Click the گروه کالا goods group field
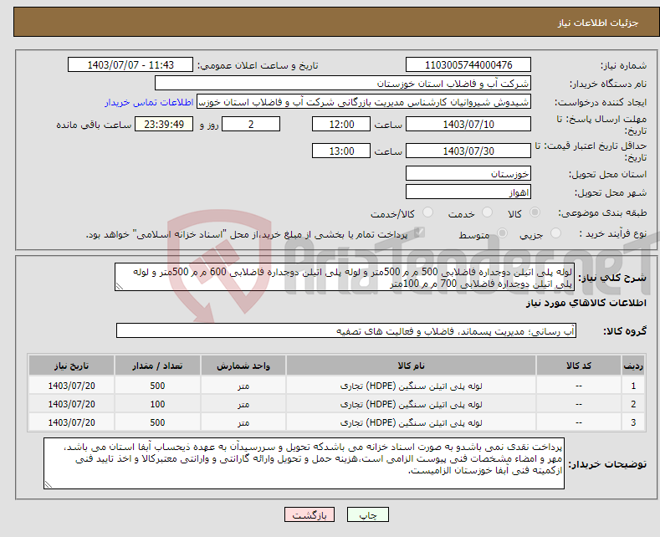 [x=346, y=330]
